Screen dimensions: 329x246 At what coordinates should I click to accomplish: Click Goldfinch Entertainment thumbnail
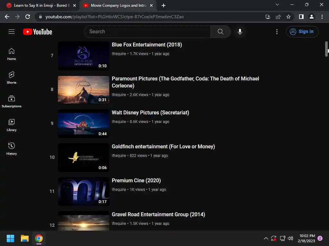tap(84, 157)
